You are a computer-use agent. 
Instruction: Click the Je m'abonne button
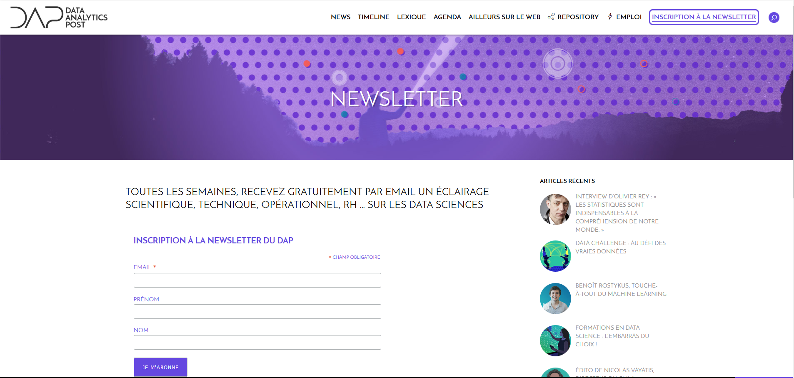(x=160, y=367)
